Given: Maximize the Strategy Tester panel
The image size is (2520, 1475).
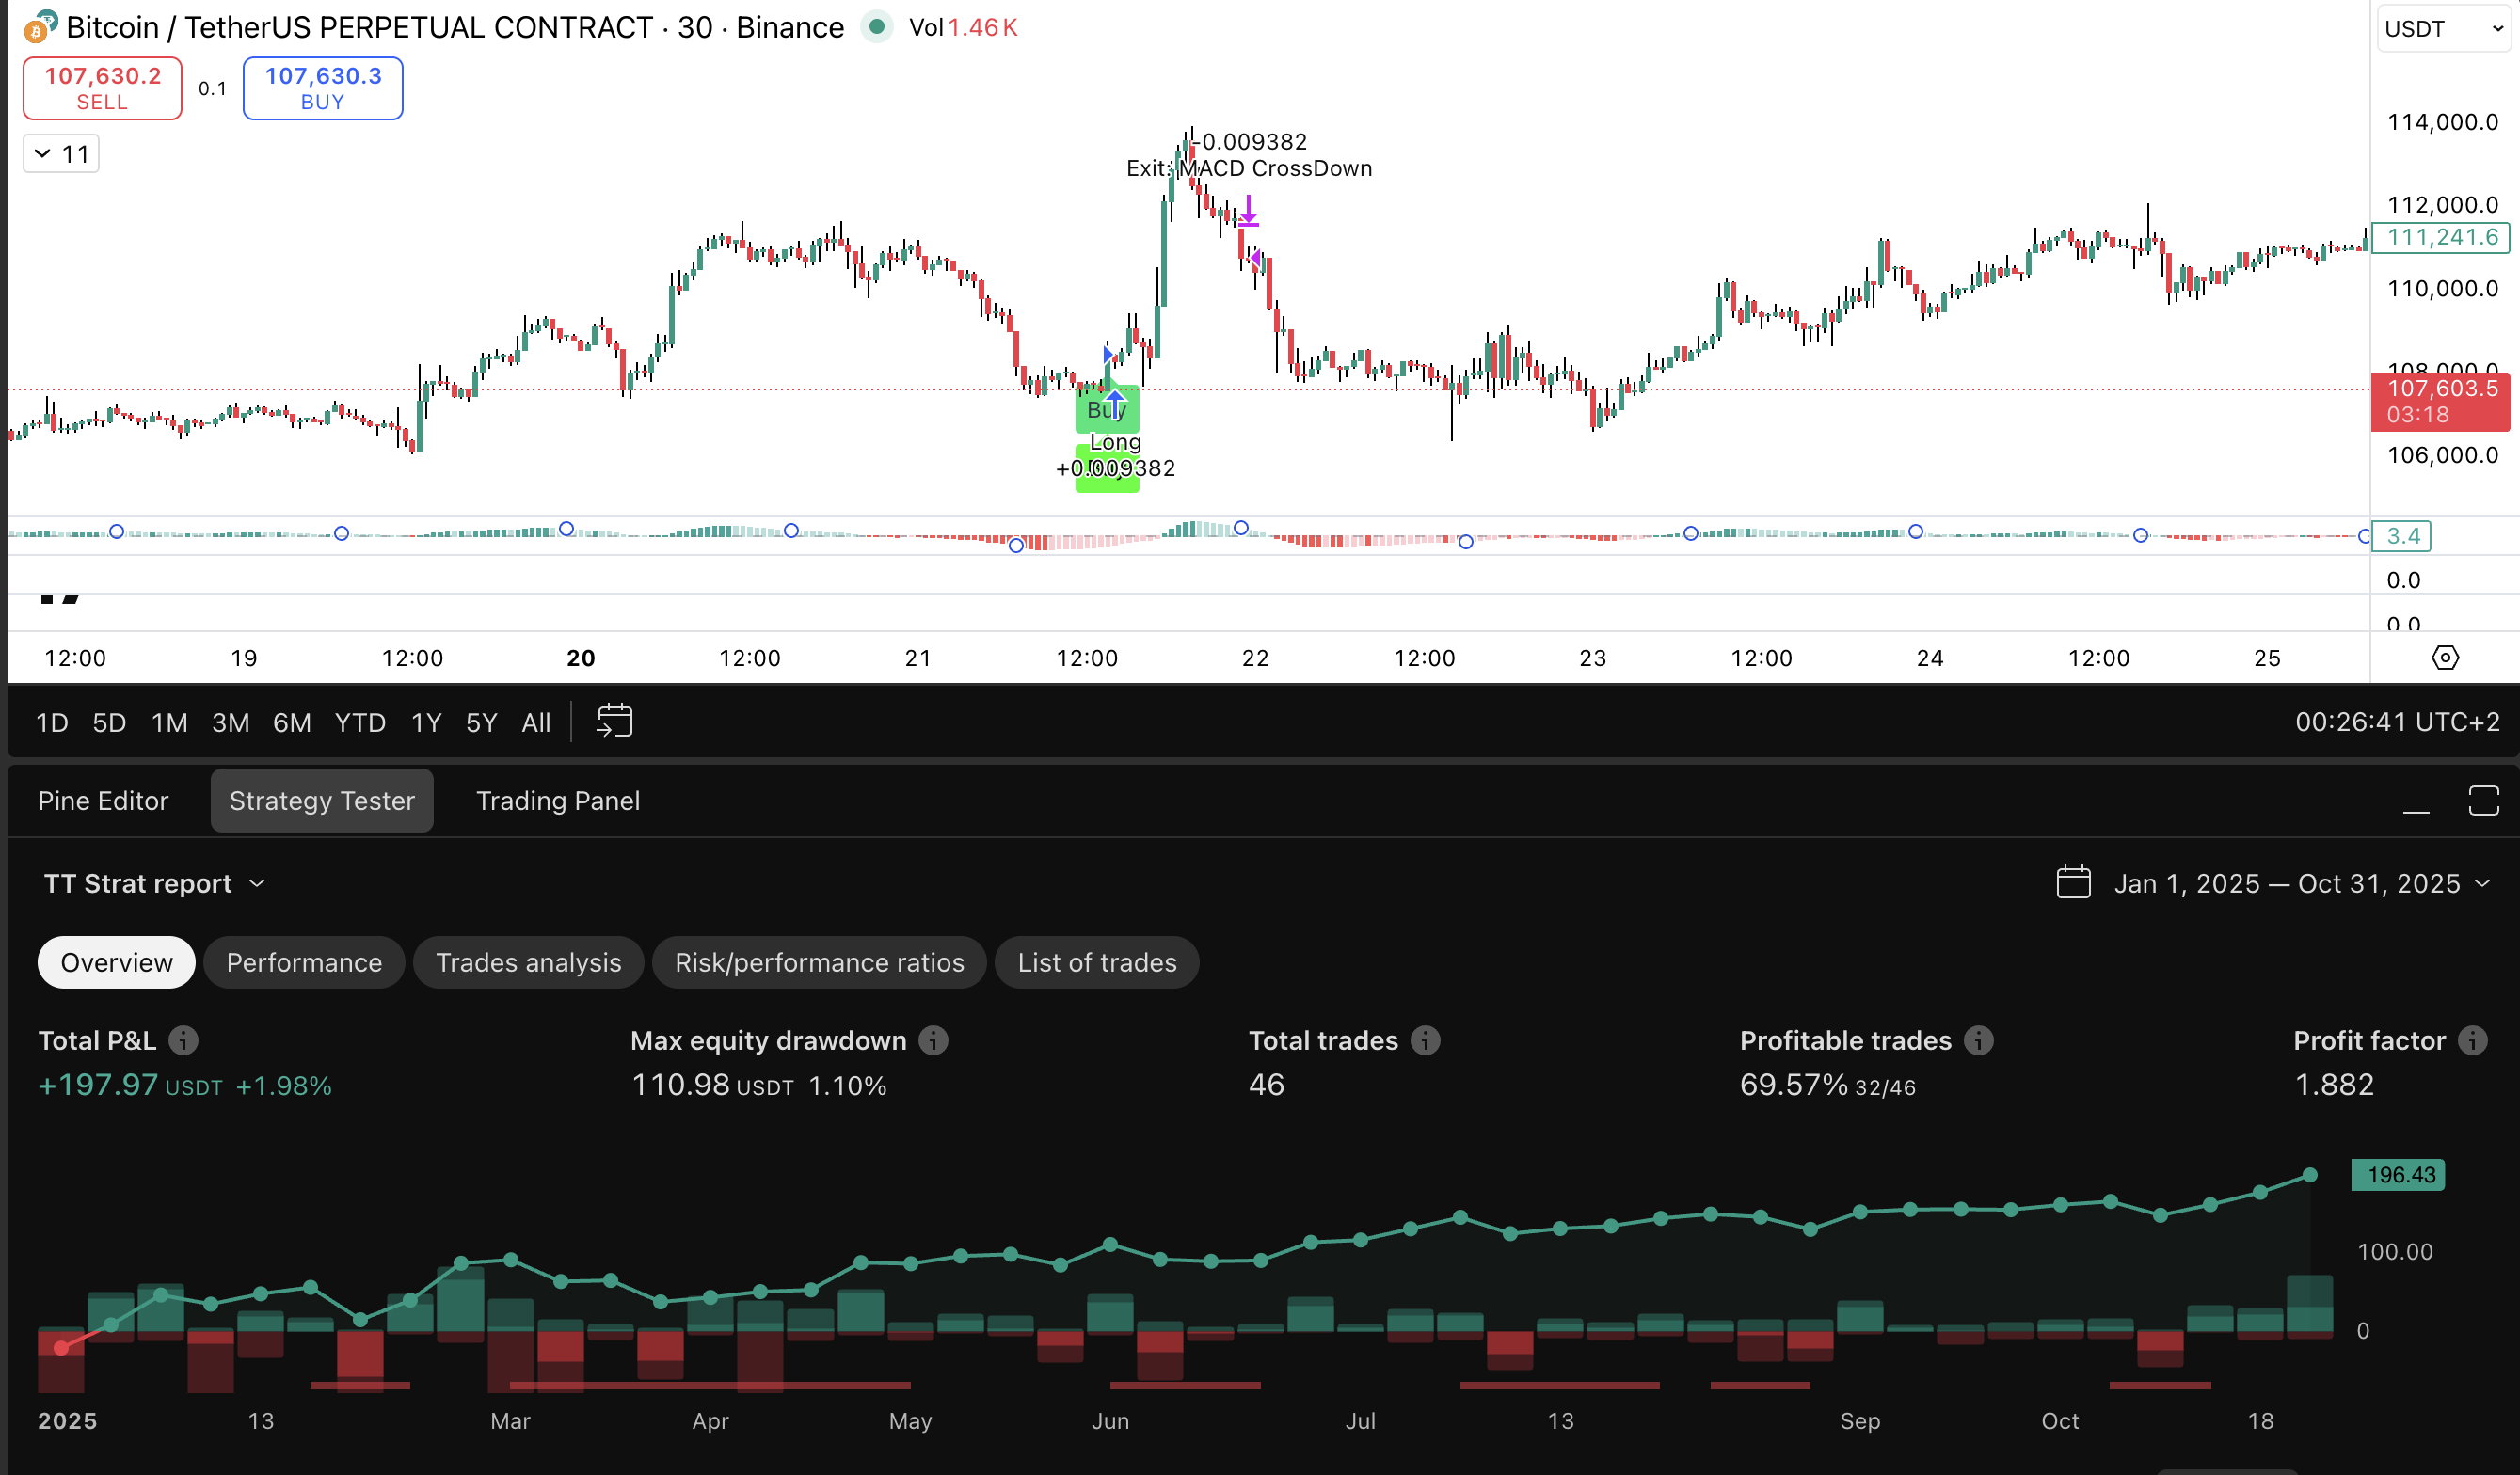Looking at the screenshot, I should (x=2483, y=801).
